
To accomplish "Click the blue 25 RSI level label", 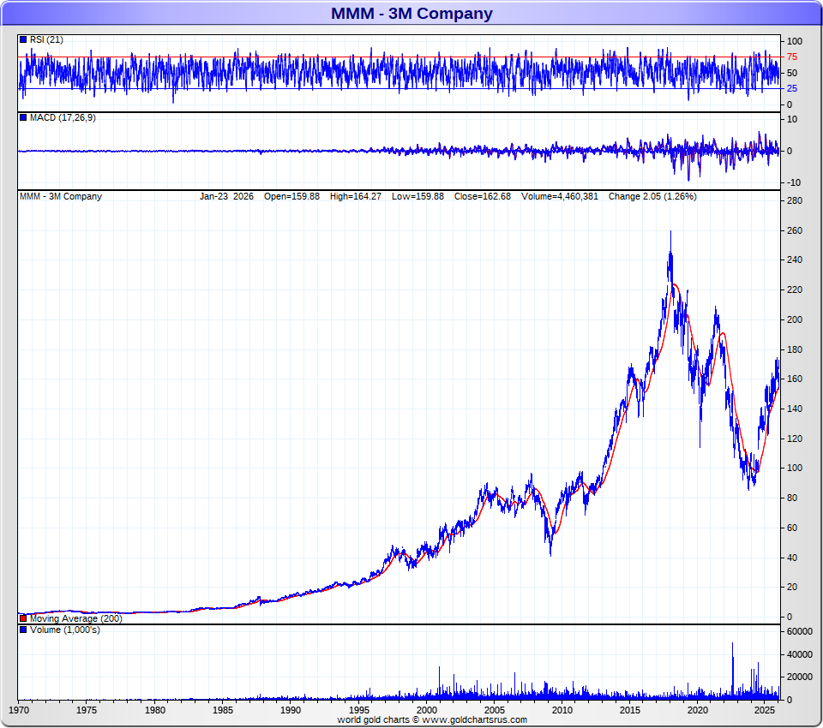I will point(792,88).
